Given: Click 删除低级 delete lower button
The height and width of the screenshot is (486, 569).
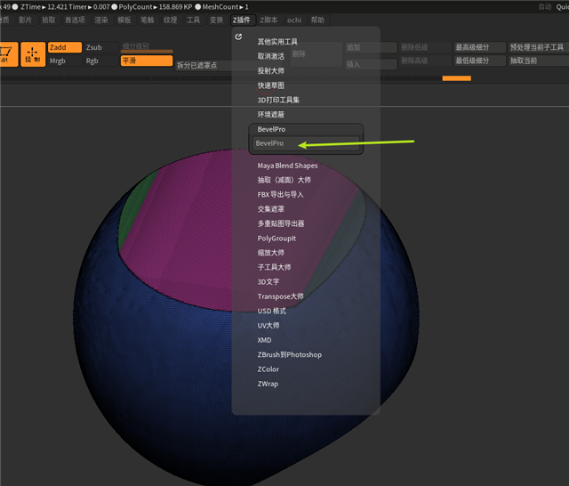Looking at the screenshot, I should point(425,47).
